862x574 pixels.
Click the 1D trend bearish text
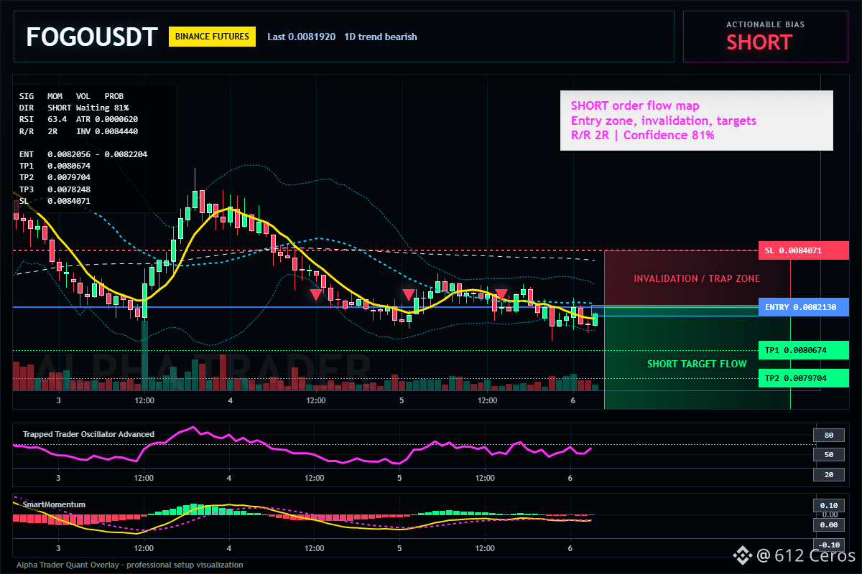(x=381, y=37)
